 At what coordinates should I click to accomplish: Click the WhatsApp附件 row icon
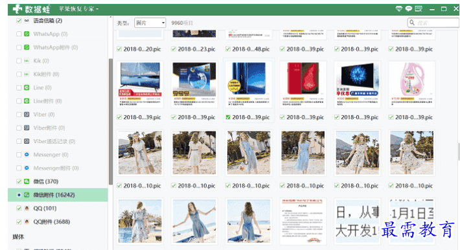click(x=27, y=47)
